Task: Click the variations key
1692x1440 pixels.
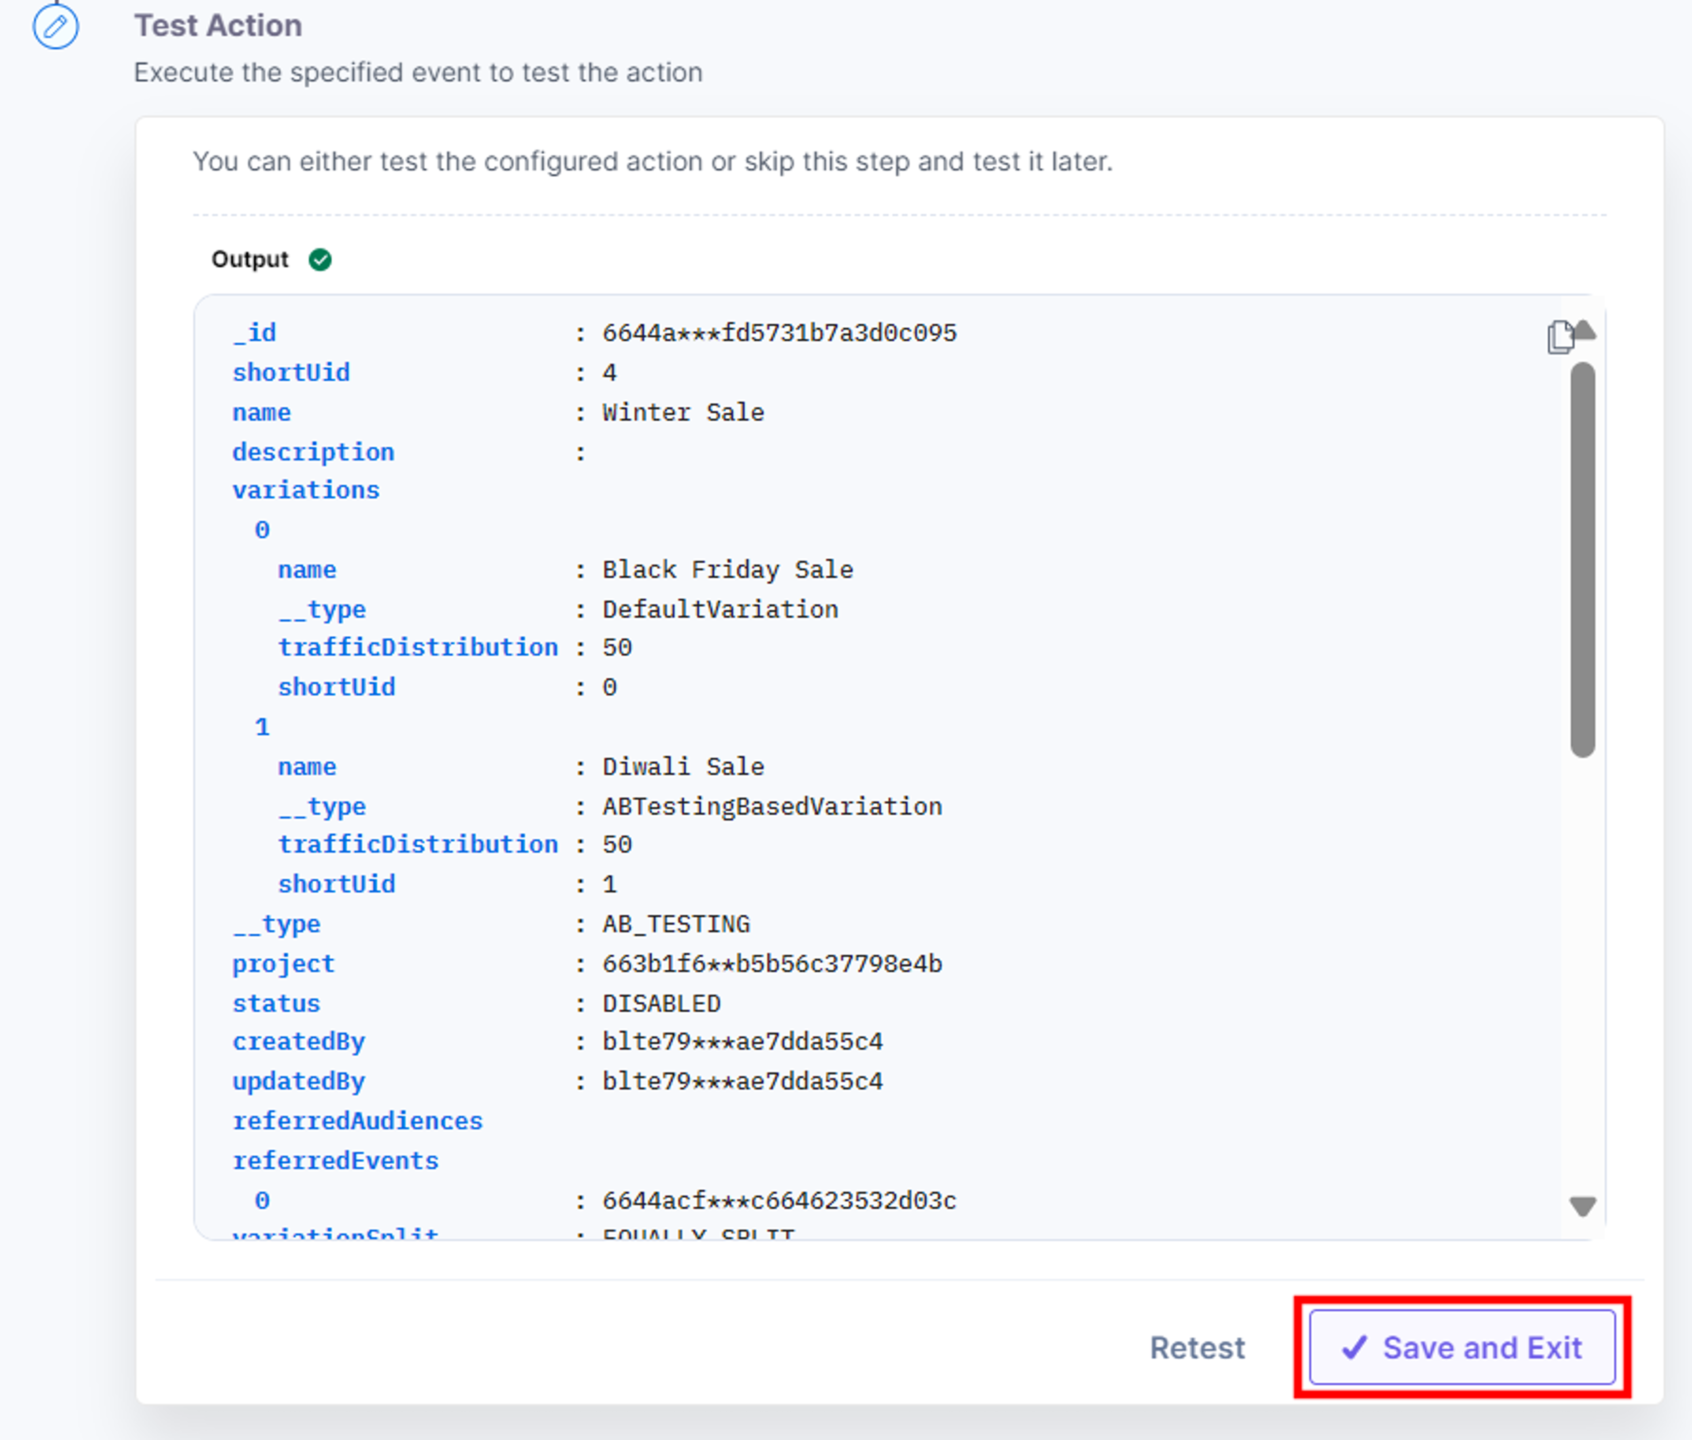Action: click(x=306, y=490)
